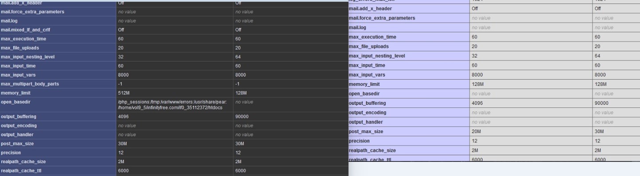The image size is (640, 176).
Task: Click mail.log label in dark table
Action: (9, 21)
